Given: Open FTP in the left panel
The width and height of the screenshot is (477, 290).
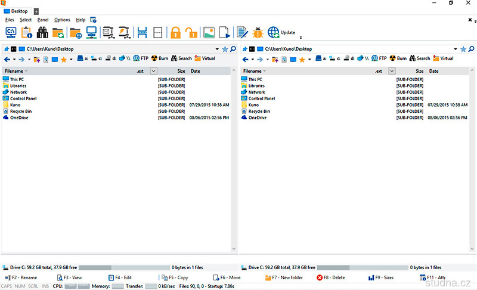Looking at the screenshot, I should coord(141,58).
